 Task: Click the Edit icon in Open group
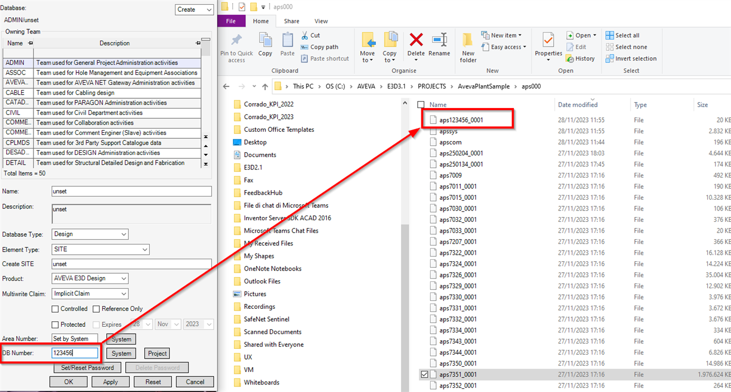570,47
